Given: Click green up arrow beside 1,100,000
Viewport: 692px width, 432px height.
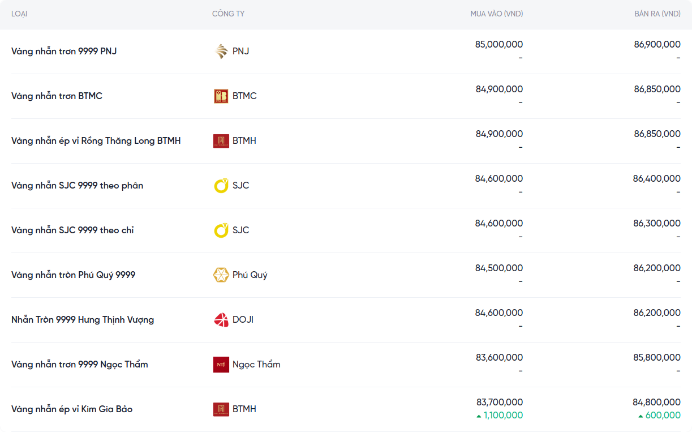Looking at the screenshot, I should pos(479,416).
